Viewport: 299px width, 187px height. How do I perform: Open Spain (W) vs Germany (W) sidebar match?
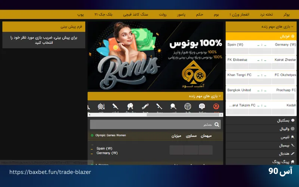[261, 45]
